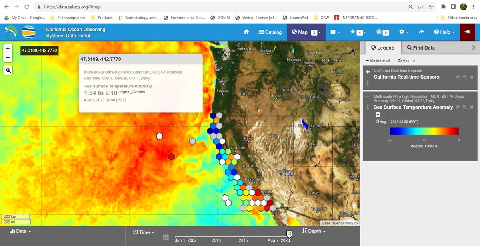
Task: Switch to the Find Data tab
Action: pos(421,48)
